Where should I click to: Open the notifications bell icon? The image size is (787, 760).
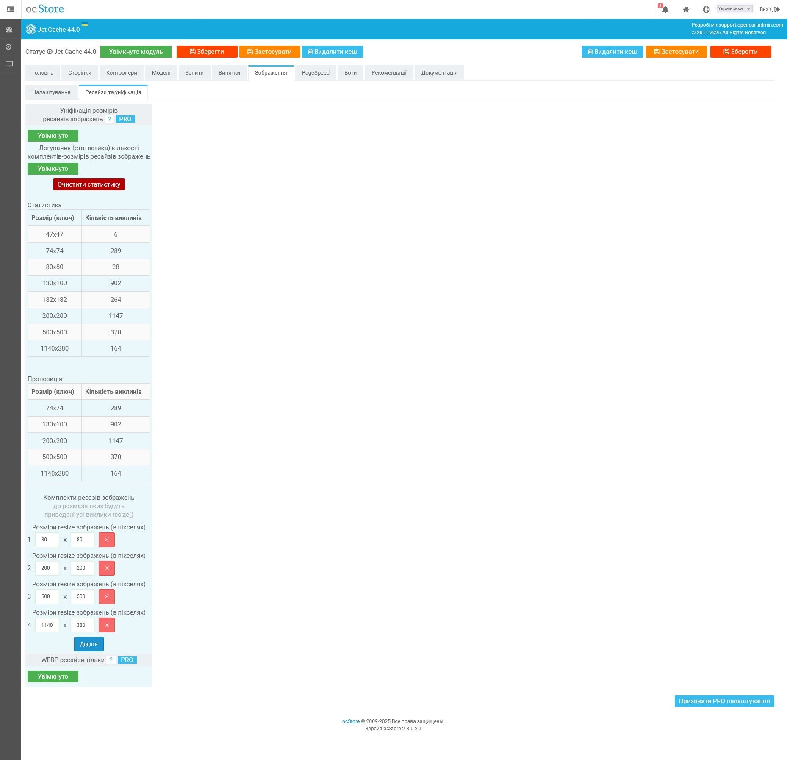pyautogui.click(x=665, y=9)
